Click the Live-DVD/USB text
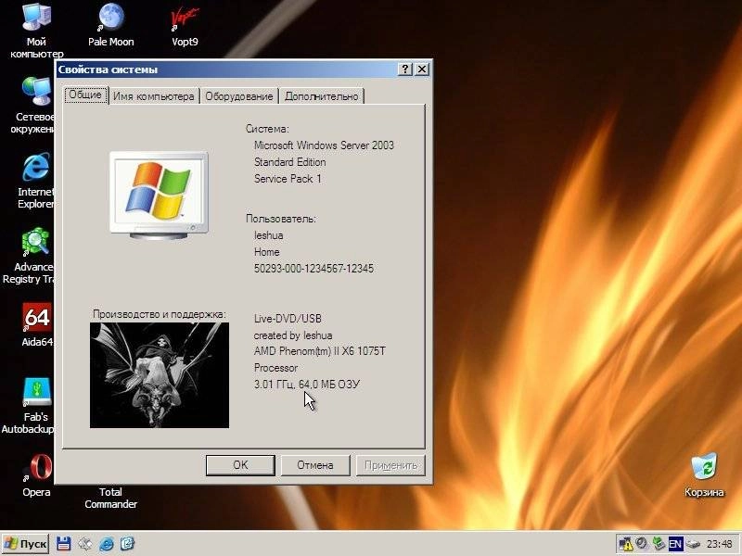 click(x=288, y=319)
